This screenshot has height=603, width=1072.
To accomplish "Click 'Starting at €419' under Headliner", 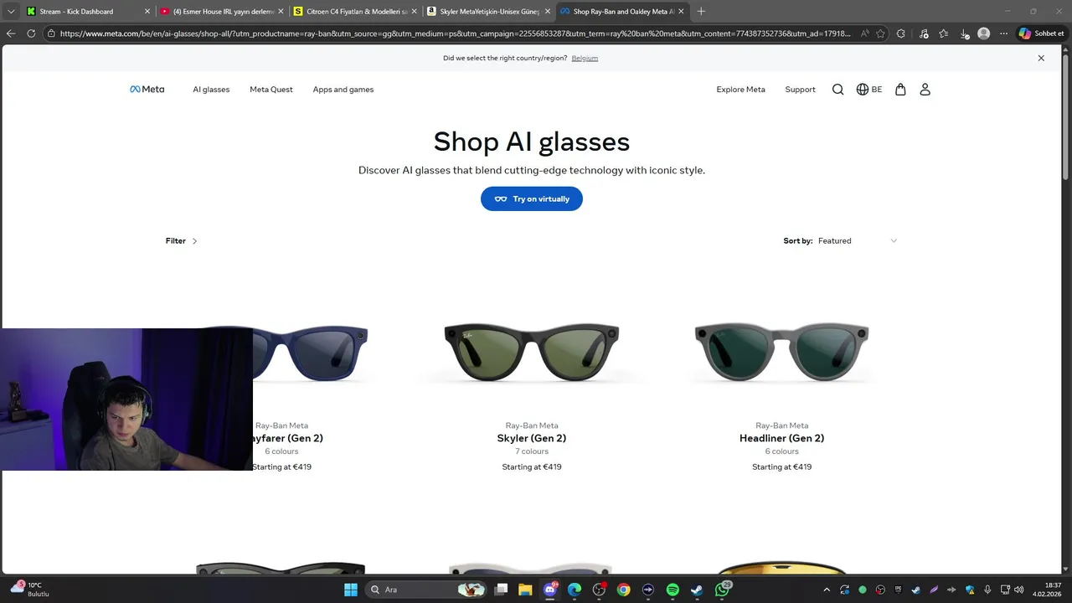I will tap(782, 466).
